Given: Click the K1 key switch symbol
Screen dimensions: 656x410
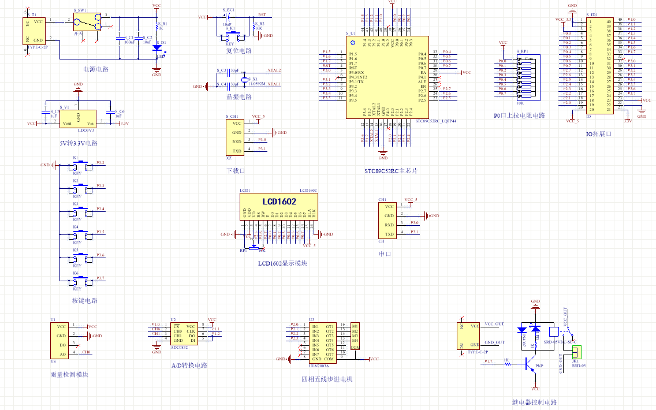Looking at the screenshot, I should point(80,165).
